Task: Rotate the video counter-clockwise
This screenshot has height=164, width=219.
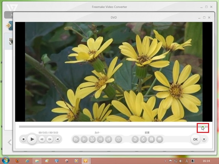Action: (135, 139)
